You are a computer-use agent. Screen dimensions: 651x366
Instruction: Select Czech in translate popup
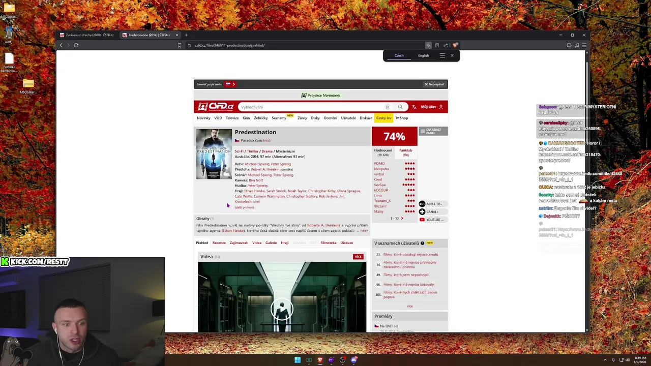tap(399, 55)
